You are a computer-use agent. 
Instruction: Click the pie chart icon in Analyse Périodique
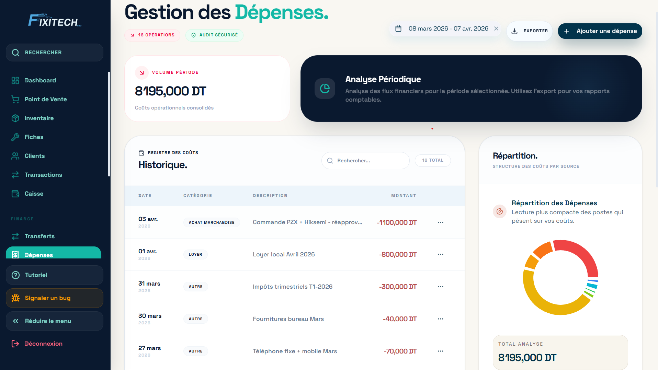[325, 89]
